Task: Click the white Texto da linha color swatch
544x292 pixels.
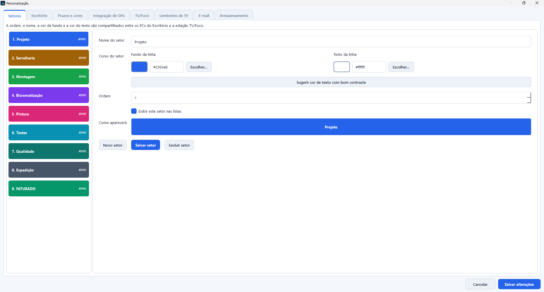Action: coord(342,67)
